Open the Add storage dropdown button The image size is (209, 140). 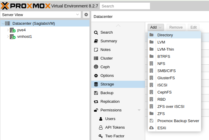pyautogui.click(x=156, y=27)
